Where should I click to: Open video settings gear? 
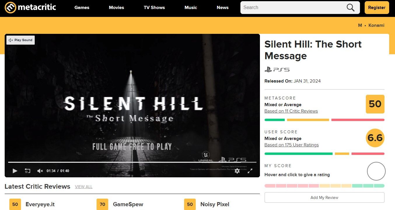tap(237, 171)
